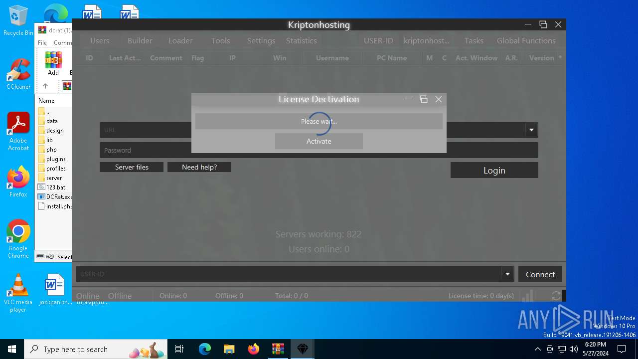The width and height of the screenshot is (638, 359).
Task: Open the Adobe Acrobat desktop shortcut
Action: point(18,132)
